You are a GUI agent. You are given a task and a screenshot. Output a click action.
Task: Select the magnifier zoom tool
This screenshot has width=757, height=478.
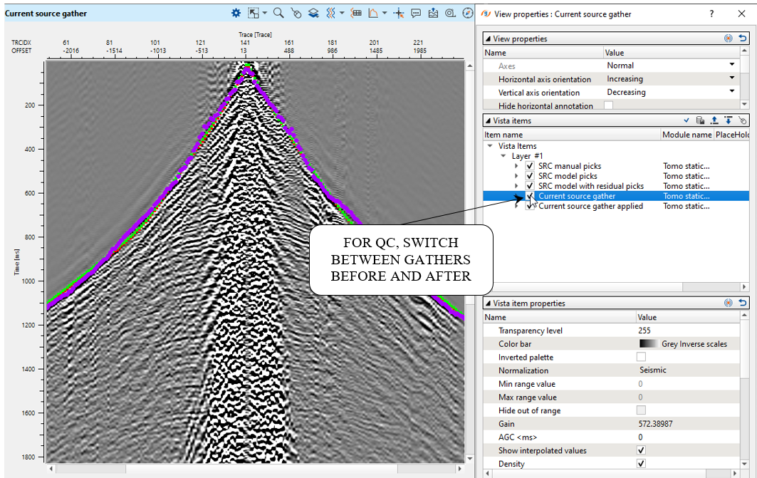click(x=278, y=14)
